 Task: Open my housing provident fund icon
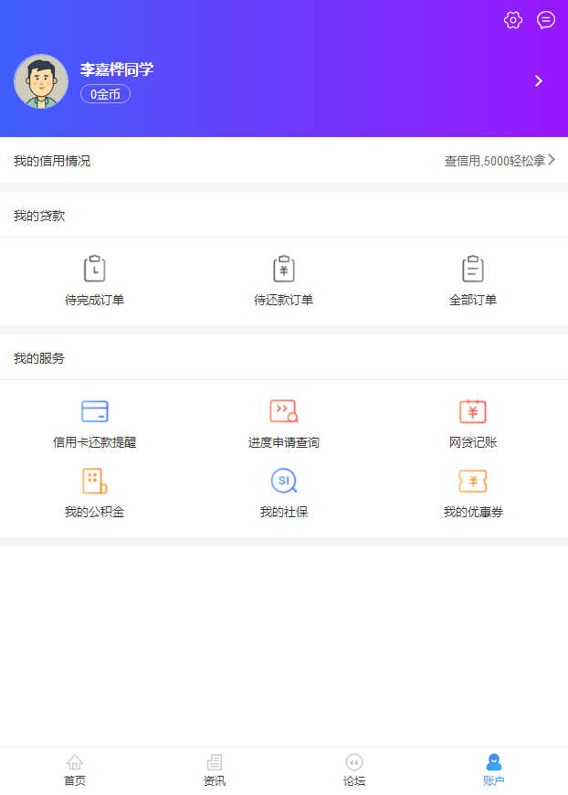tap(94, 481)
